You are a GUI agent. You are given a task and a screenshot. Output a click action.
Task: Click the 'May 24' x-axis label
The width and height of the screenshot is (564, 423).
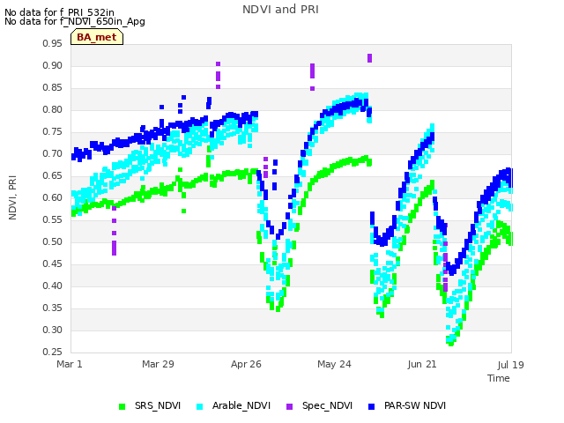334,364
